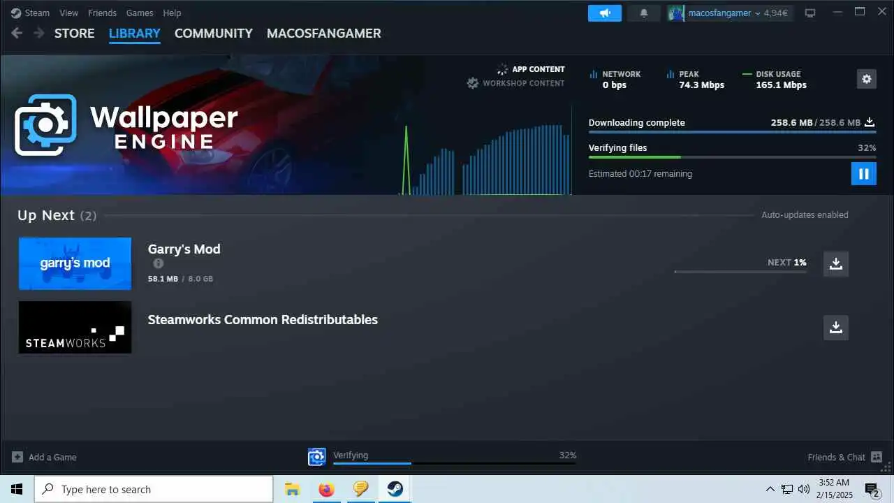The width and height of the screenshot is (894, 503).
Task: Expand the macosfangamer account dropdown
Action: click(x=757, y=13)
